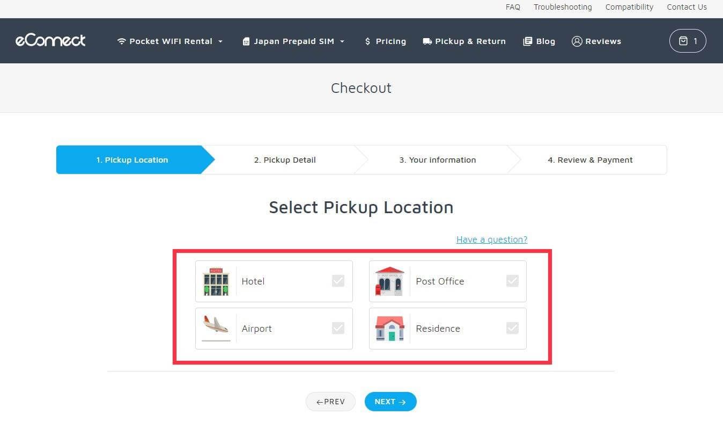723x444 pixels.
Task: Expand the Japan Prepaid SIM dropdown
Action: point(293,41)
